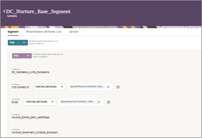
Task: Open Matches (attribute) dropdown for Email
Action: pos(40,102)
